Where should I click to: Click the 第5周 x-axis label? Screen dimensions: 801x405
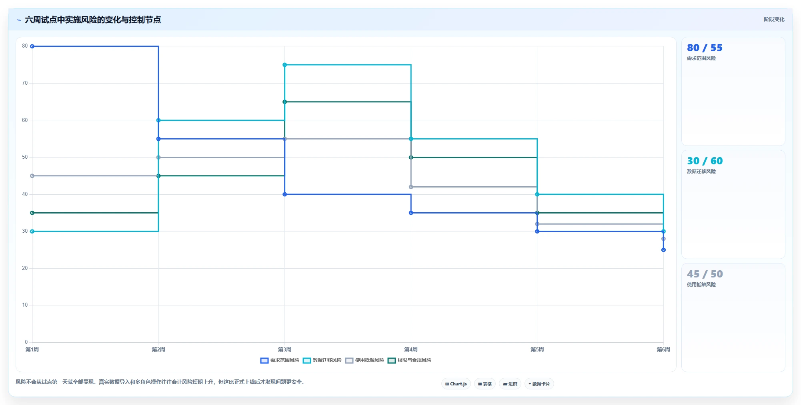(537, 349)
